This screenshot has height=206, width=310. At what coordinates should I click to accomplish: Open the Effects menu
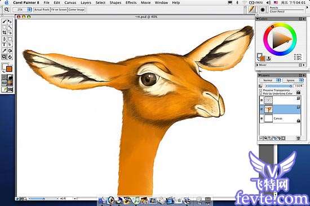(131, 3)
